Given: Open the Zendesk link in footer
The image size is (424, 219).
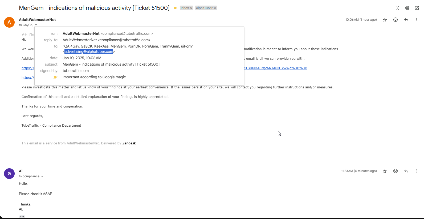Looking at the screenshot, I should (x=129, y=143).
